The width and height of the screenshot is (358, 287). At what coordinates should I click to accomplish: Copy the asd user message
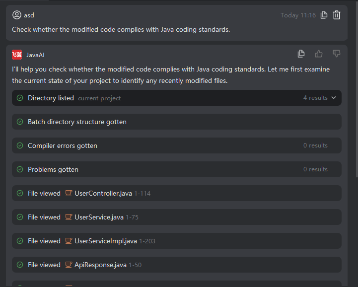[324, 15]
